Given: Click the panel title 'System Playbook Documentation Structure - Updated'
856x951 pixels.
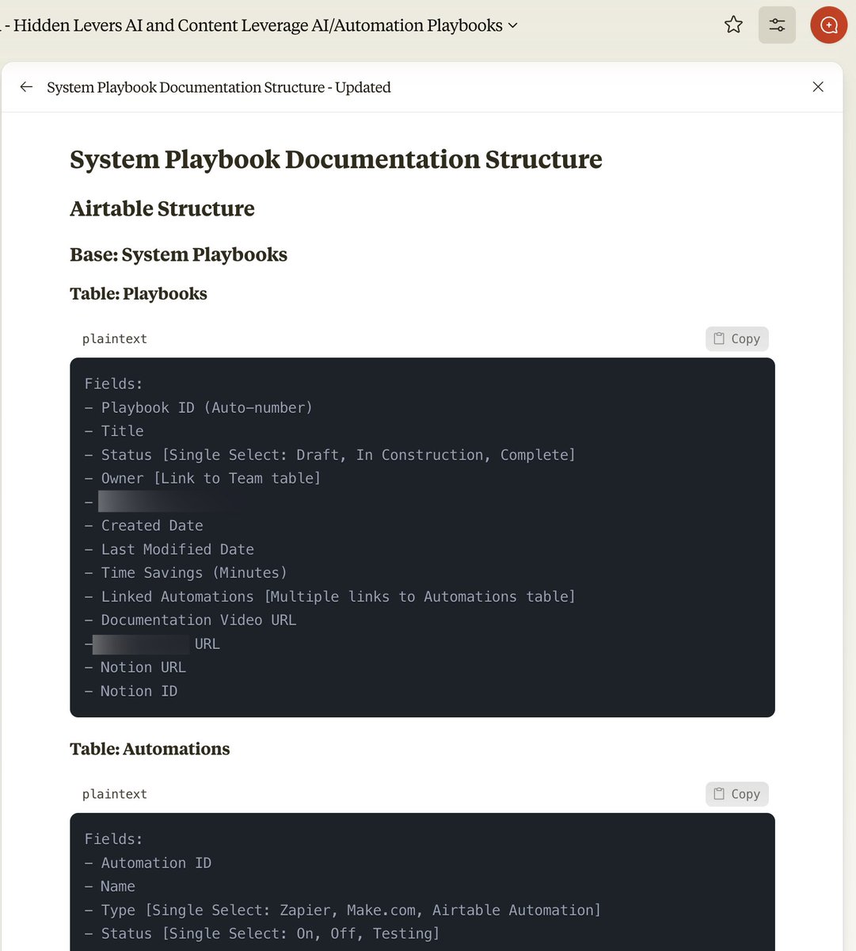Looking at the screenshot, I should (x=219, y=87).
